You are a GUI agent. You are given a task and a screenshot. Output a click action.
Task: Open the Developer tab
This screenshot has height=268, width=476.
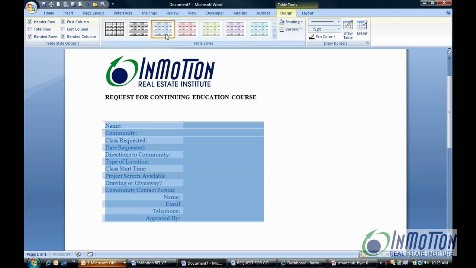pyautogui.click(x=215, y=13)
